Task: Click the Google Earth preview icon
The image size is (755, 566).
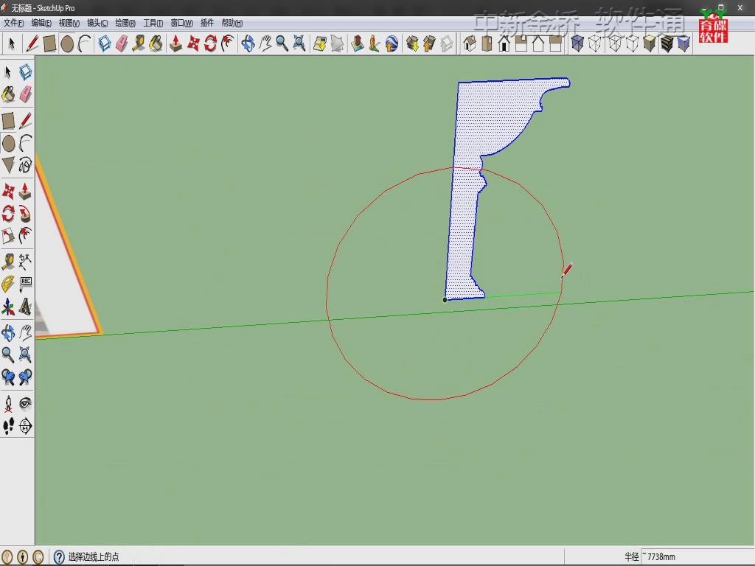Action: click(392, 43)
